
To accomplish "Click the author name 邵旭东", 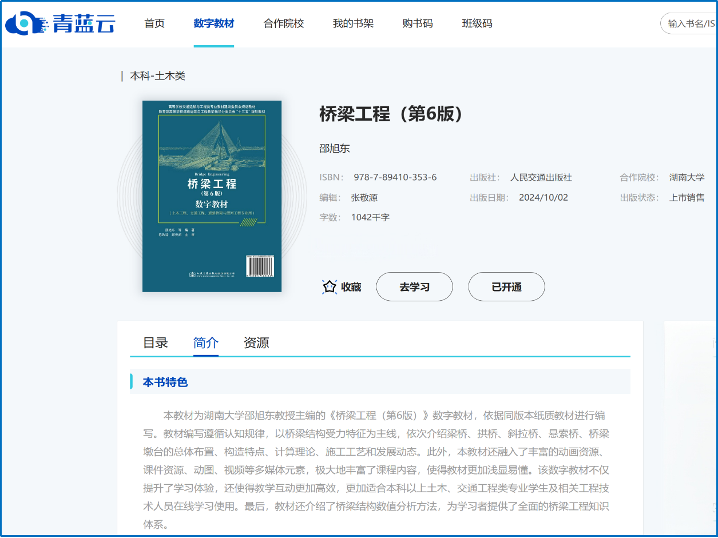I will [x=334, y=149].
